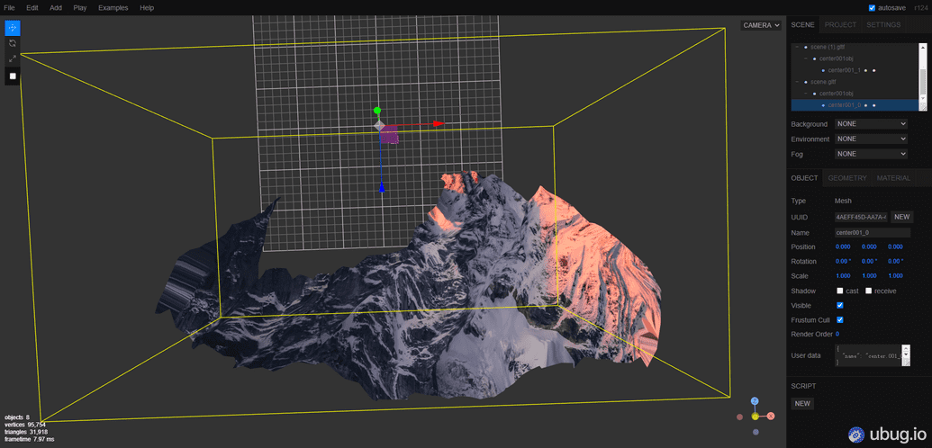
Task: Switch to the GEOMETRY tab
Action: pos(846,178)
